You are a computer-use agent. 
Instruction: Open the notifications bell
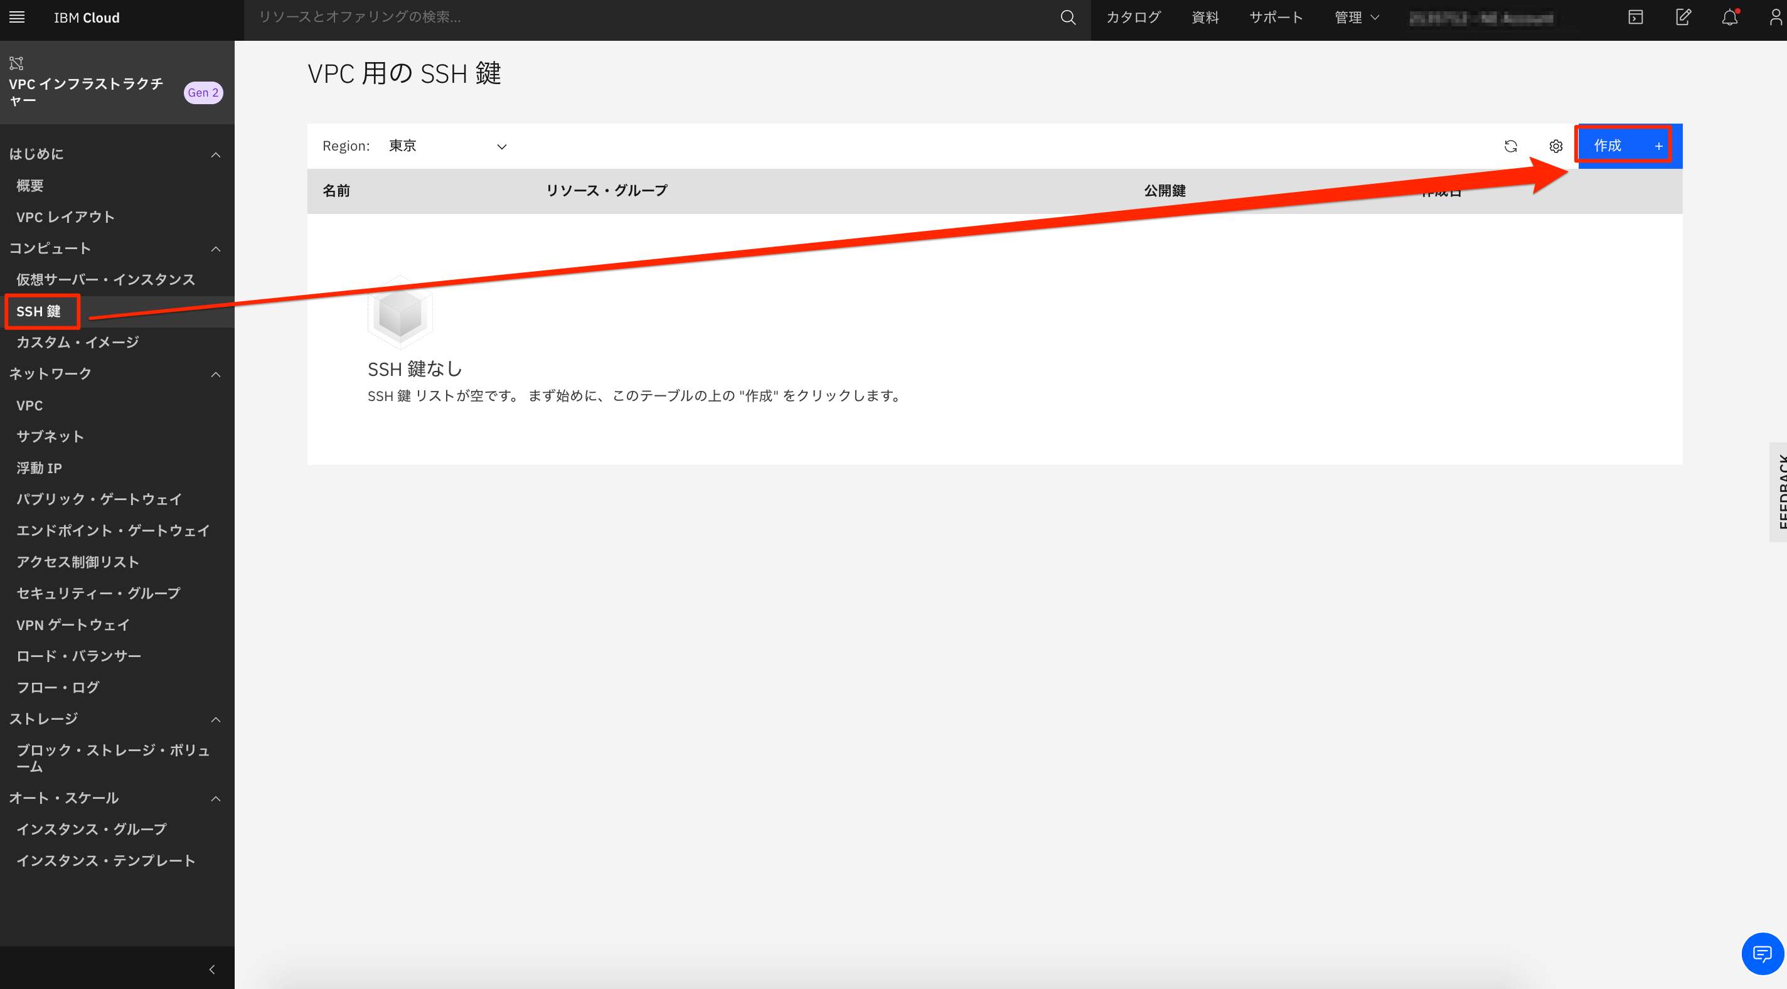(x=1729, y=18)
